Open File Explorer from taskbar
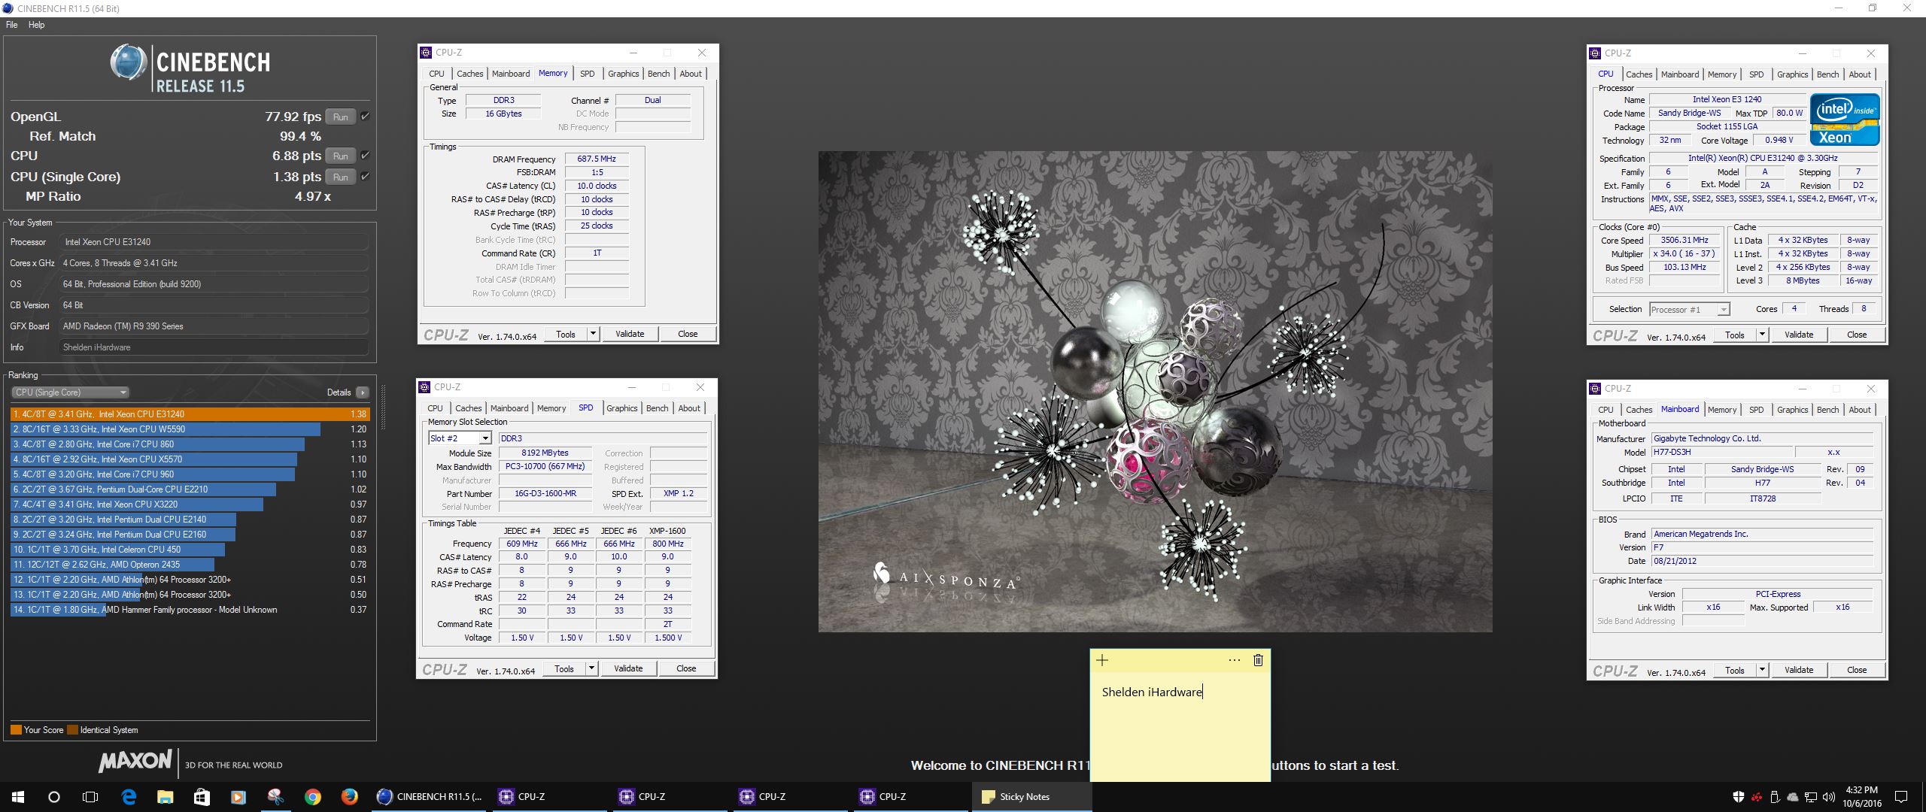The image size is (1926, 812). (x=165, y=797)
